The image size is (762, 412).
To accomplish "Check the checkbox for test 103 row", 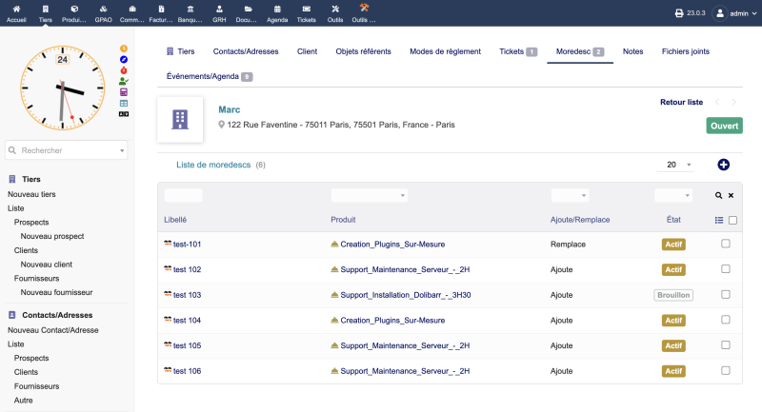I will point(726,295).
